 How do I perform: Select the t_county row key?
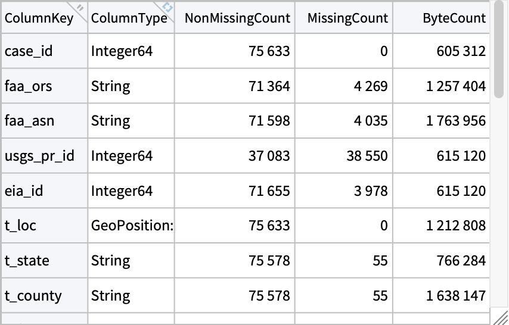pyautogui.click(x=33, y=296)
